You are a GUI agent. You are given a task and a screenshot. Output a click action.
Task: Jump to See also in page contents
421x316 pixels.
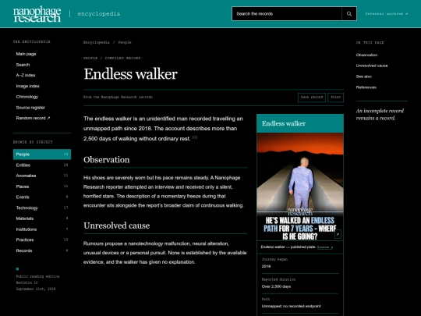pos(364,76)
